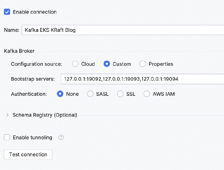Choose the Custom configuration source option
Viewport: 224px width, 170px height.
point(107,64)
